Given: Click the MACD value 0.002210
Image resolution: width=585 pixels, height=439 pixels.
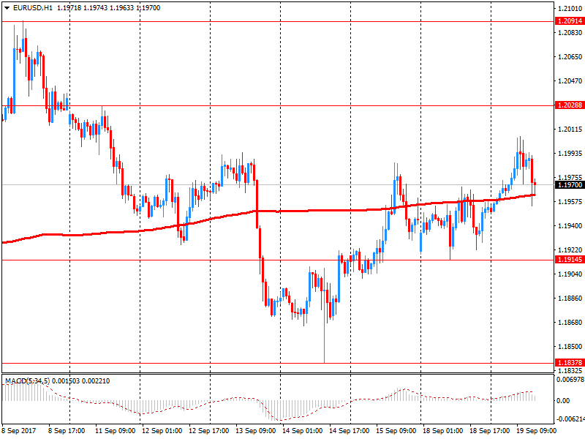Looking at the screenshot, I should (x=96, y=381).
